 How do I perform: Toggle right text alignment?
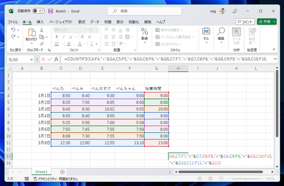120,37
